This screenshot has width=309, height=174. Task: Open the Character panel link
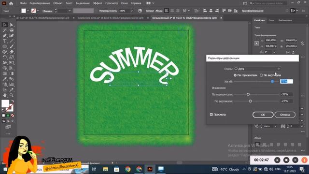[150, 11]
